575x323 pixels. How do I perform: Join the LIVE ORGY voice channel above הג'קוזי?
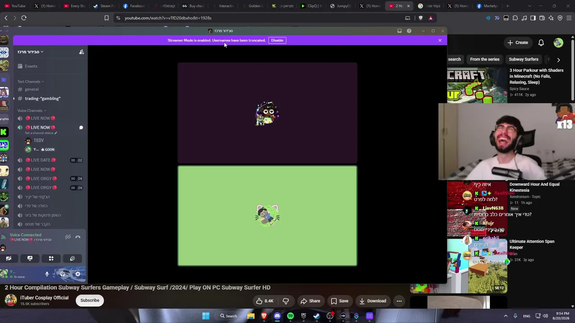41,188
